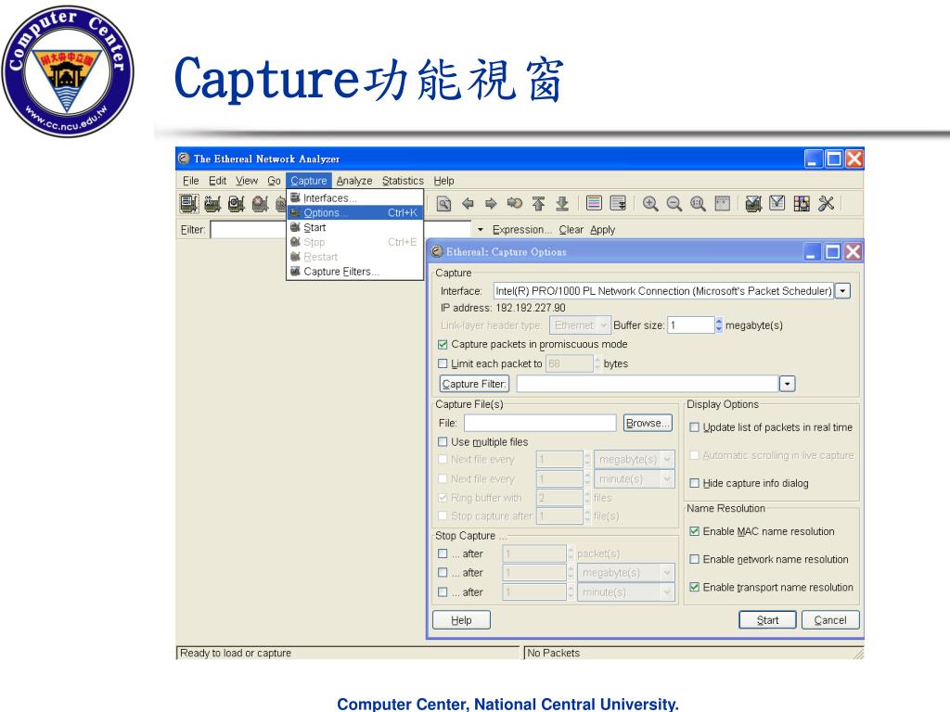Open the main Filter history dropdown arrow
Image resolution: width=950 pixels, height=712 pixels.
coord(480,230)
